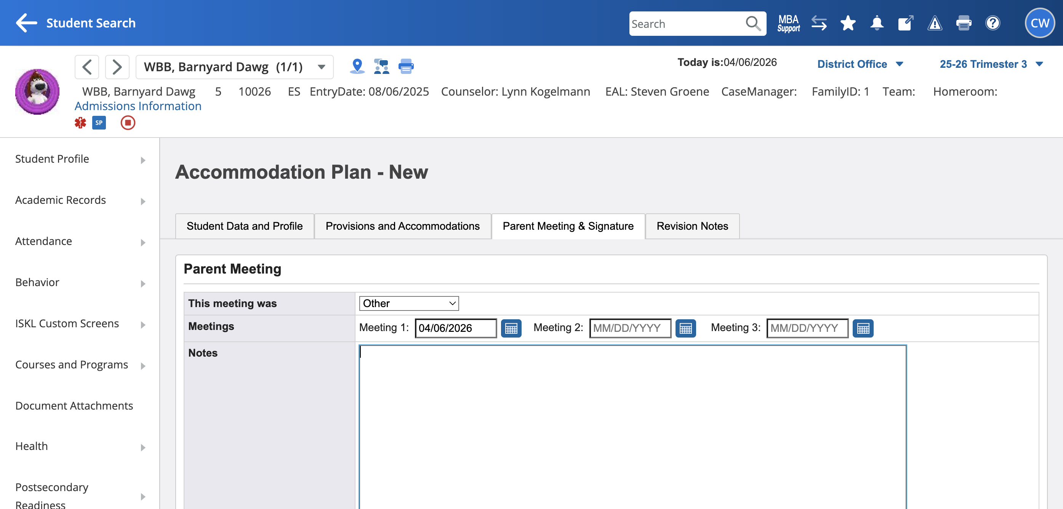Open the Revision Notes tab

click(692, 226)
